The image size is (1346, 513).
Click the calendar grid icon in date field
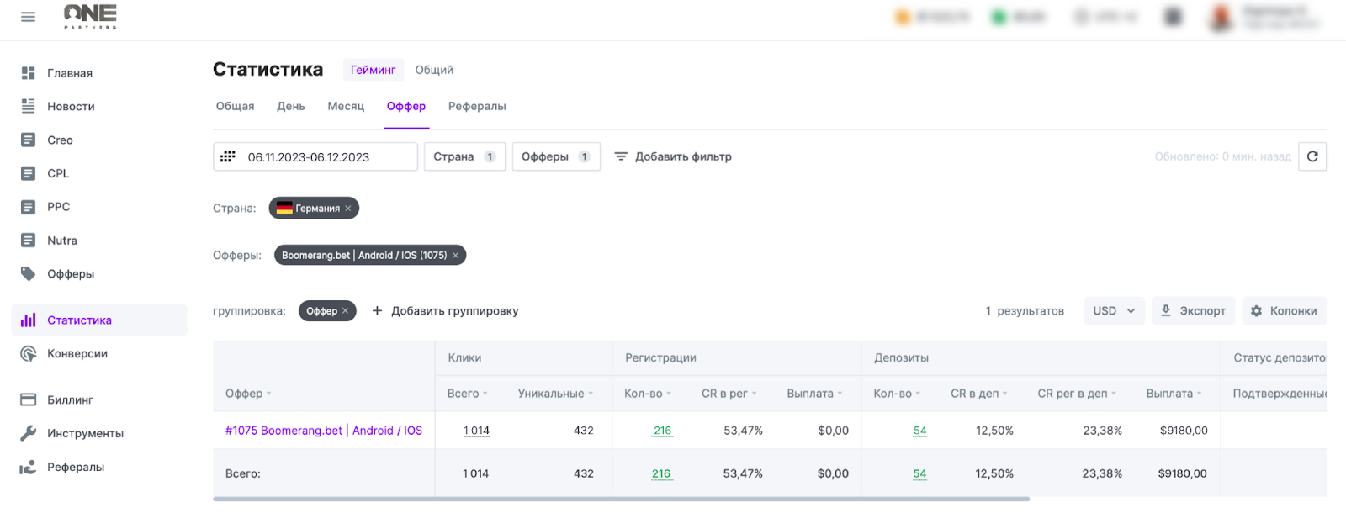[x=228, y=156]
